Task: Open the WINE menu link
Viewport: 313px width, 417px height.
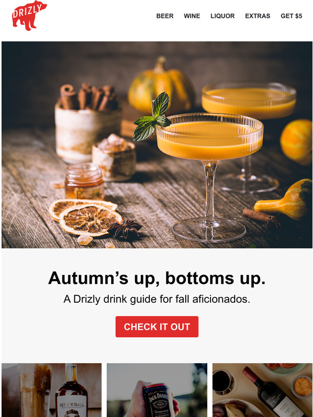Action: click(x=192, y=16)
